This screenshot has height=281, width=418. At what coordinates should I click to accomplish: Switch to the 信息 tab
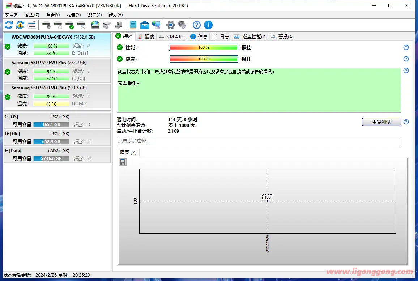click(199, 37)
